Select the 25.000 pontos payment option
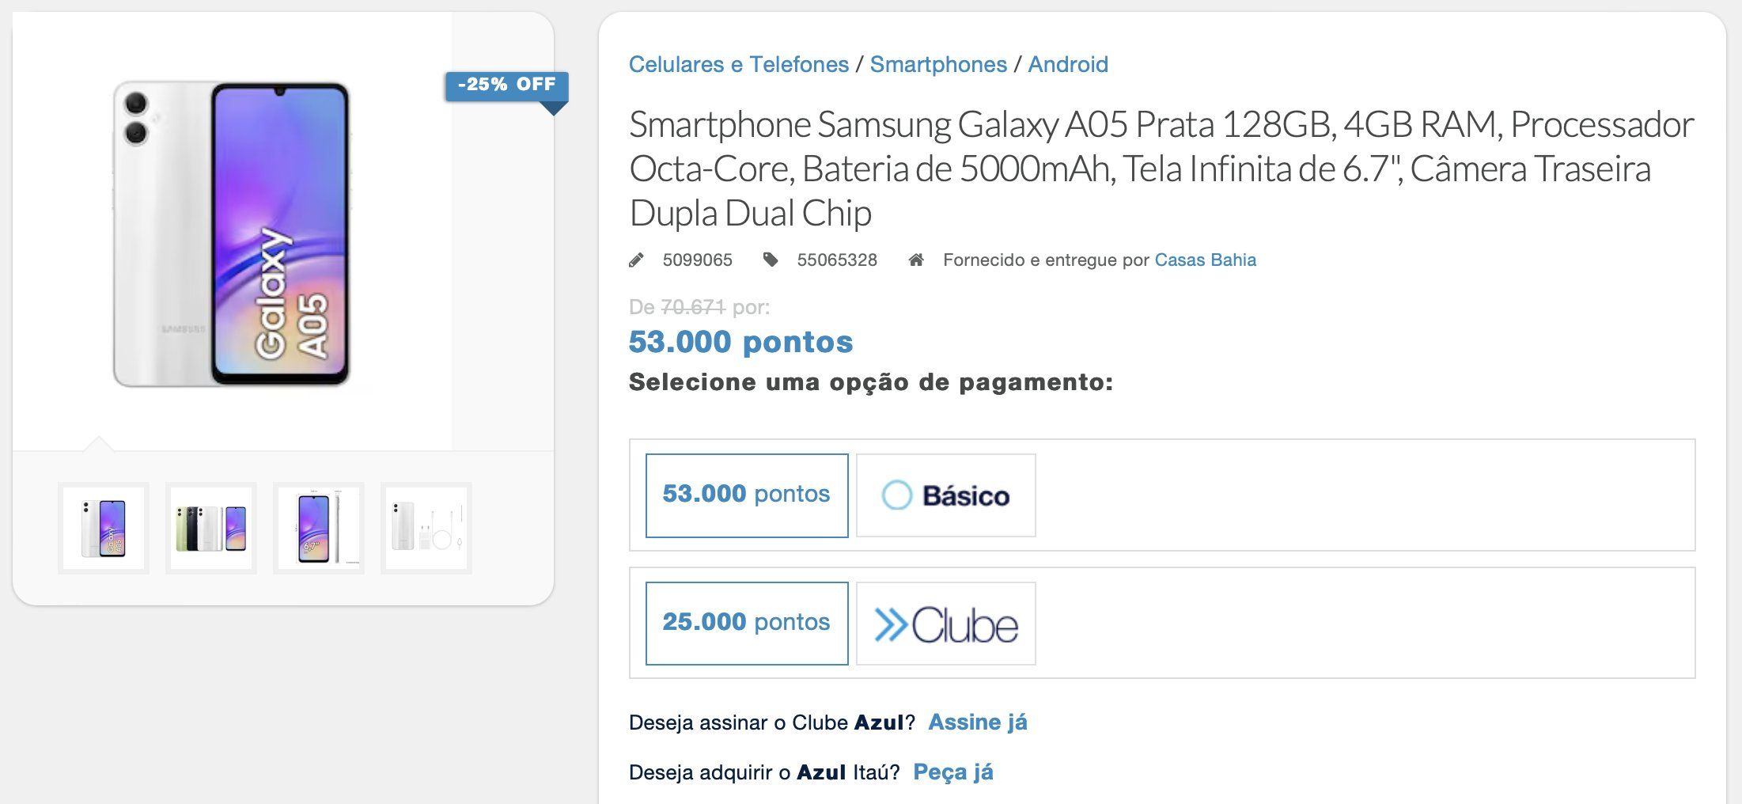The width and height of the screenshot is (1742, 804). tap(747, 624)
